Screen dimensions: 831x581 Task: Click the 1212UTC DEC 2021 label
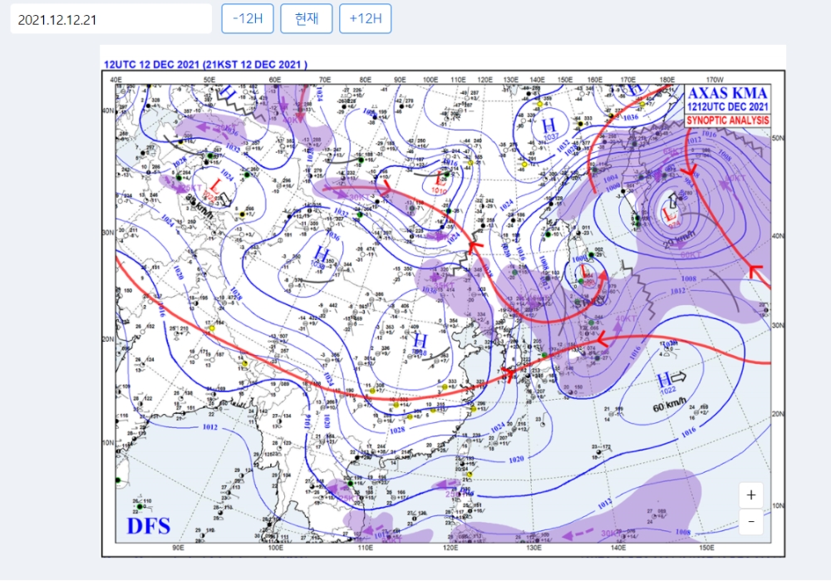coord(727,106)
